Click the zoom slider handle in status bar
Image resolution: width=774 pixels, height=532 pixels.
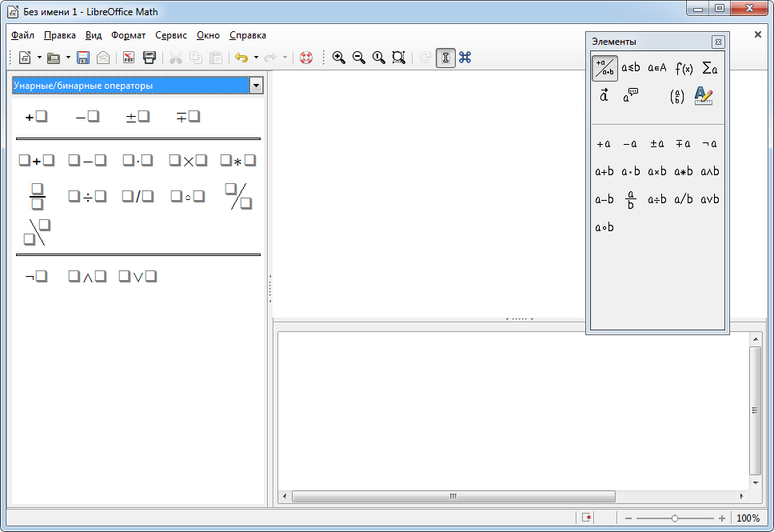click(675, 518)
